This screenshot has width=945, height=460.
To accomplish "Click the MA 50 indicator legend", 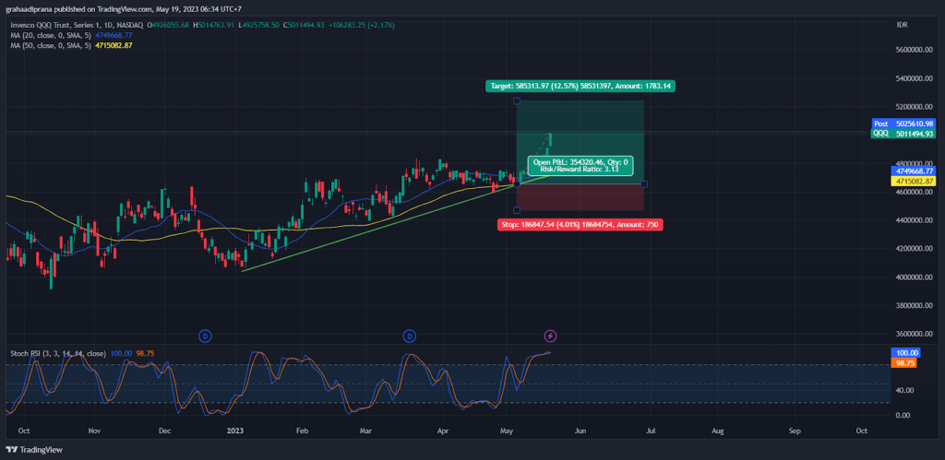I will point(71,45).
